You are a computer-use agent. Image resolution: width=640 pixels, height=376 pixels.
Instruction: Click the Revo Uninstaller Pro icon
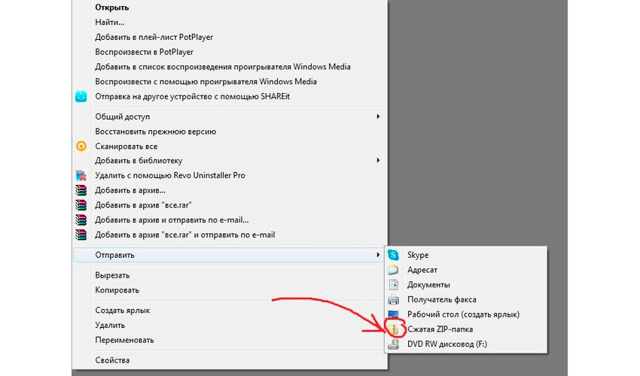tap(81, 176)
